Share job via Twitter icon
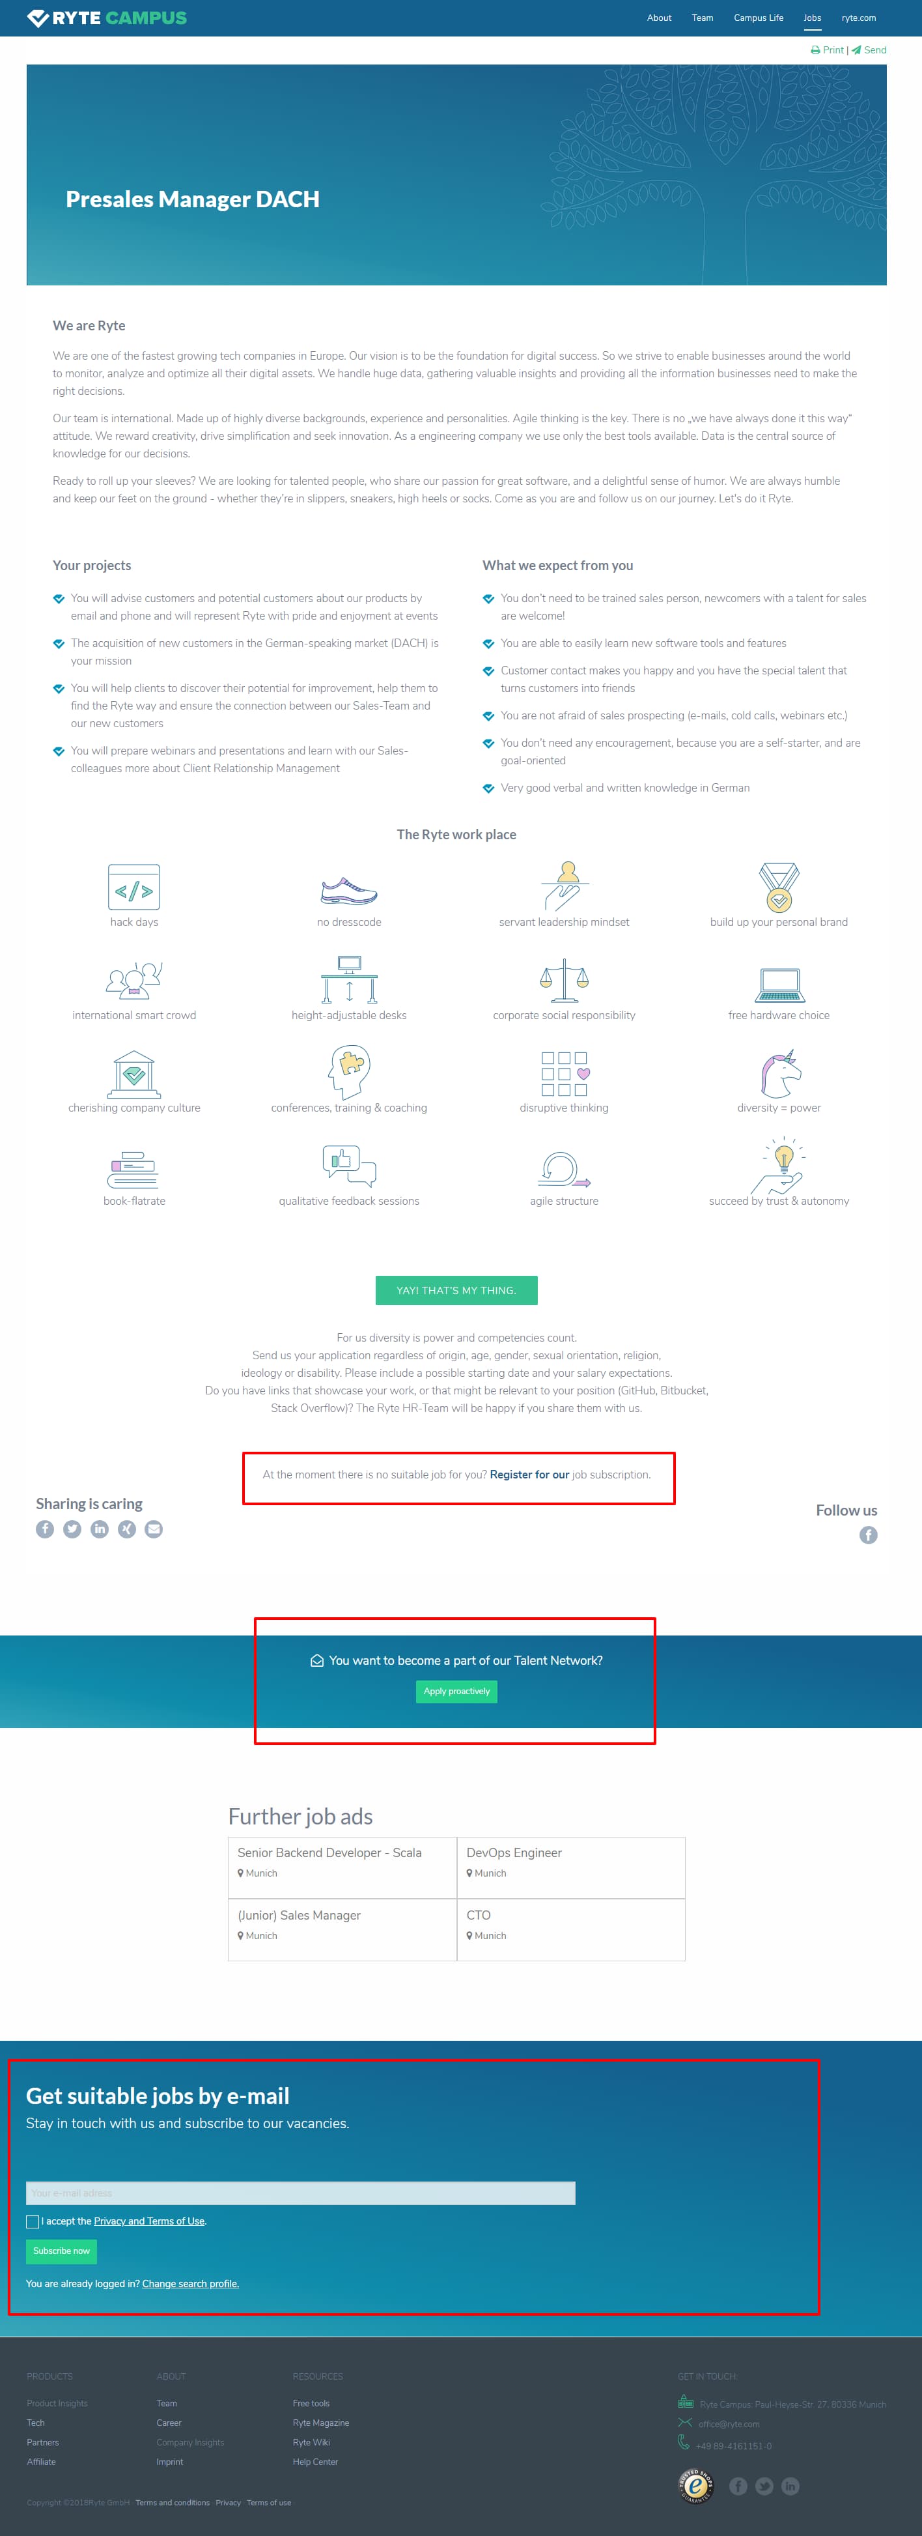This screenshot has height=2536, width=922. 72,1529
